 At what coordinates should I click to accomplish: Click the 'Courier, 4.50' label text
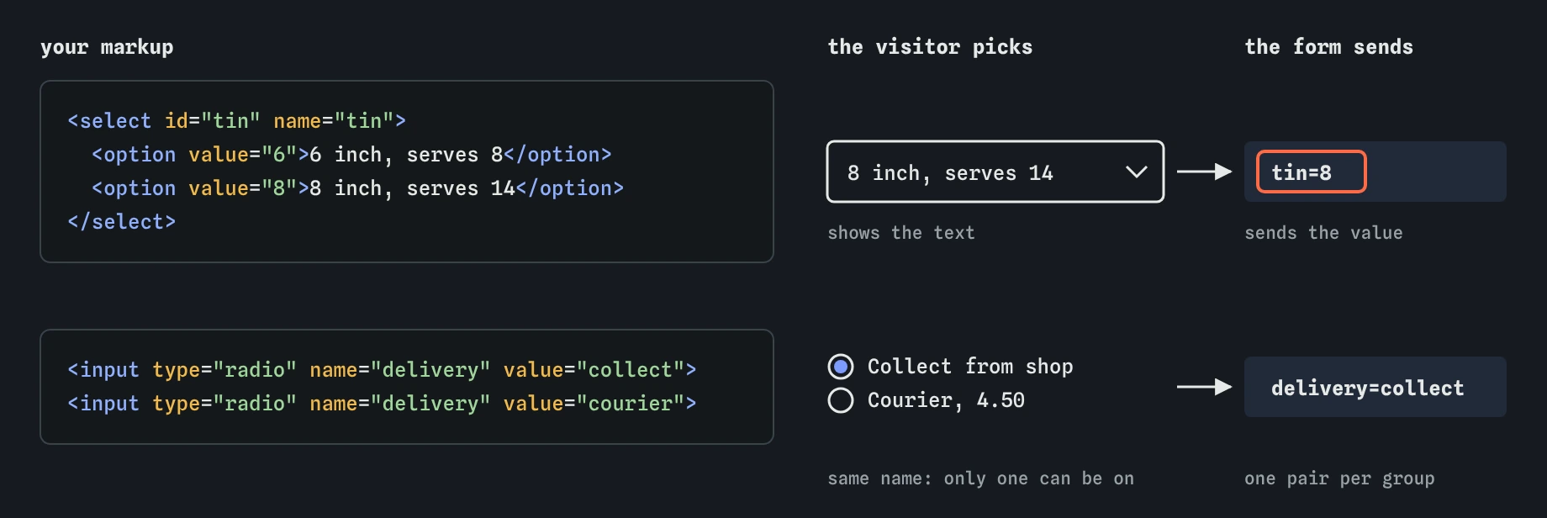[946, 400]
